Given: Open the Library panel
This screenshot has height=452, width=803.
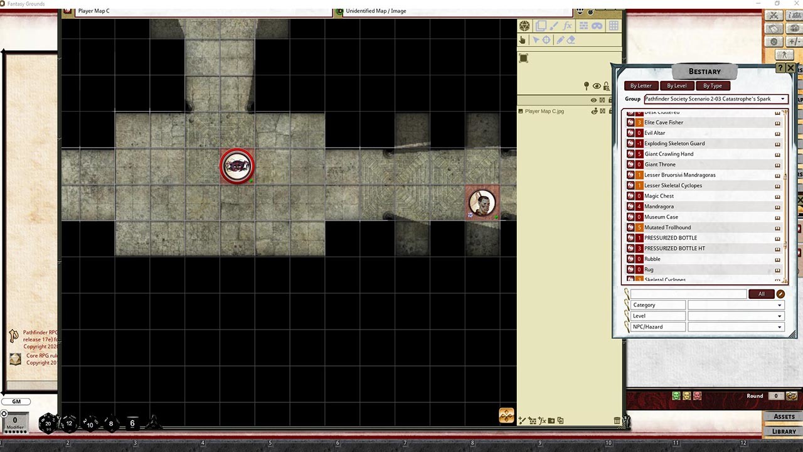Looking at the screenshot, I should click(x=783, y=431).
